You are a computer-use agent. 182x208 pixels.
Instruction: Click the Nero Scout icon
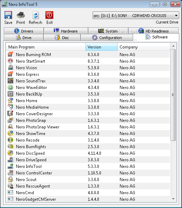pos(10,180)
